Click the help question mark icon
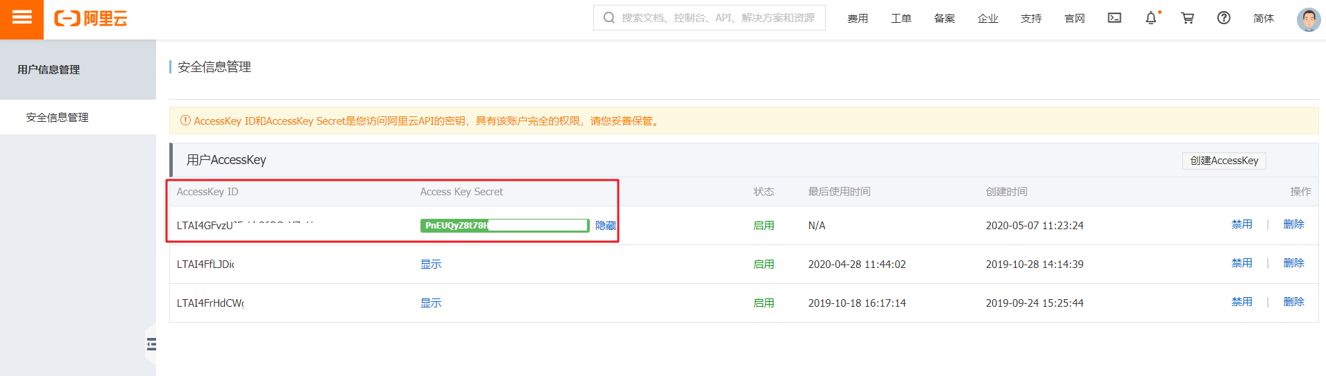Screen dimensions: 1326x376 (1223, 18)
